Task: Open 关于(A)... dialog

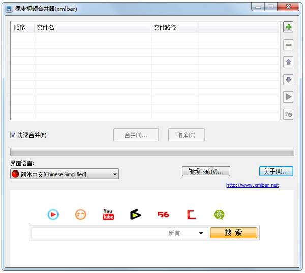Action: 276,171
